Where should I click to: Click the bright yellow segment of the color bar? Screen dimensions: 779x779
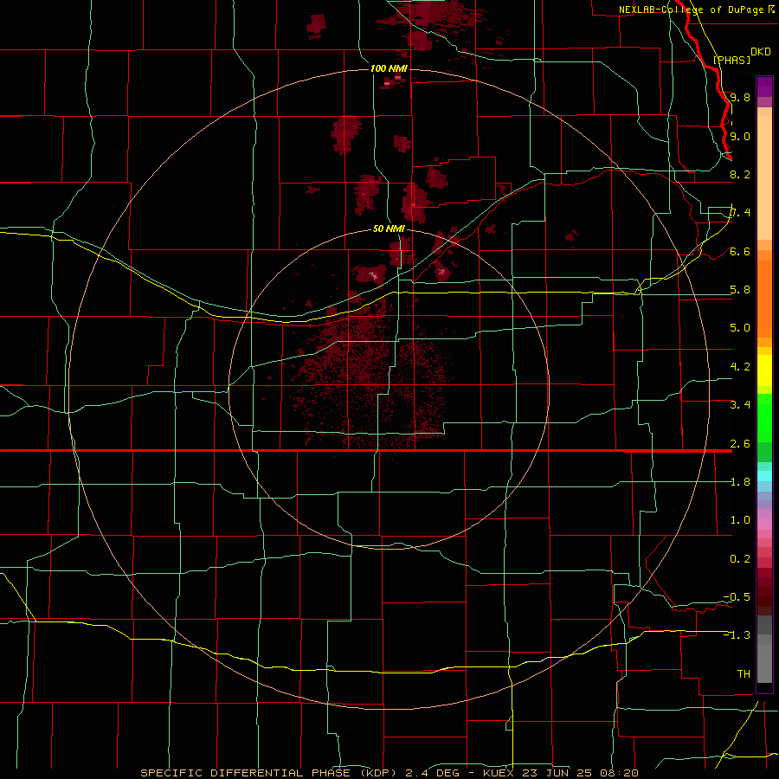764,370
